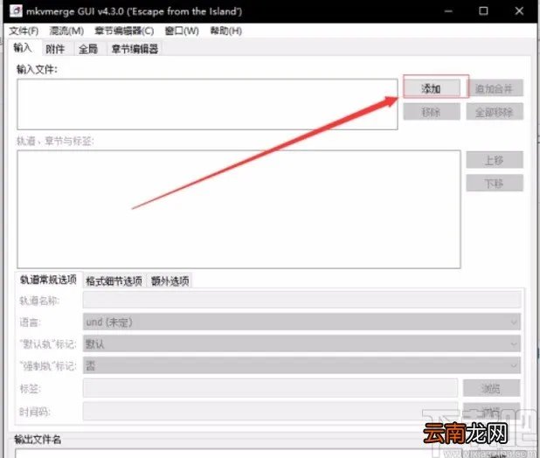Click the 下移 button
This screenshot has height=458, width=540.
pos(495,184)
